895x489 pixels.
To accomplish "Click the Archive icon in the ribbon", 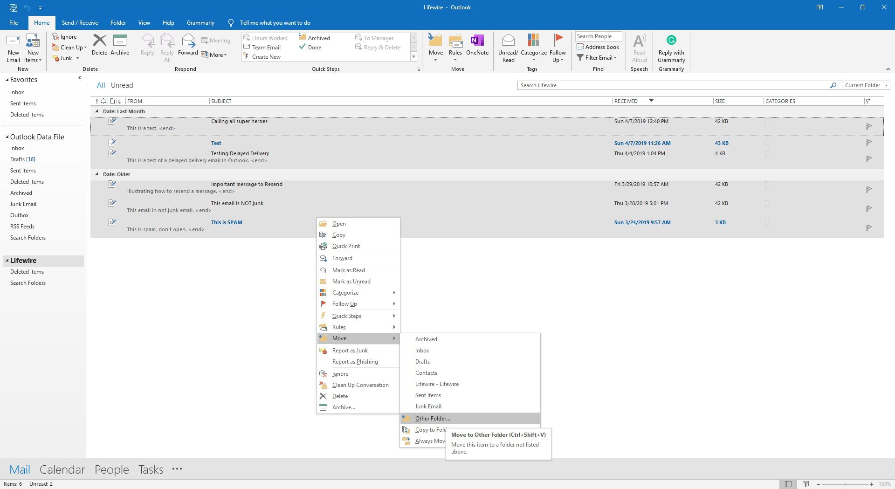I will (x=120, y=41).
